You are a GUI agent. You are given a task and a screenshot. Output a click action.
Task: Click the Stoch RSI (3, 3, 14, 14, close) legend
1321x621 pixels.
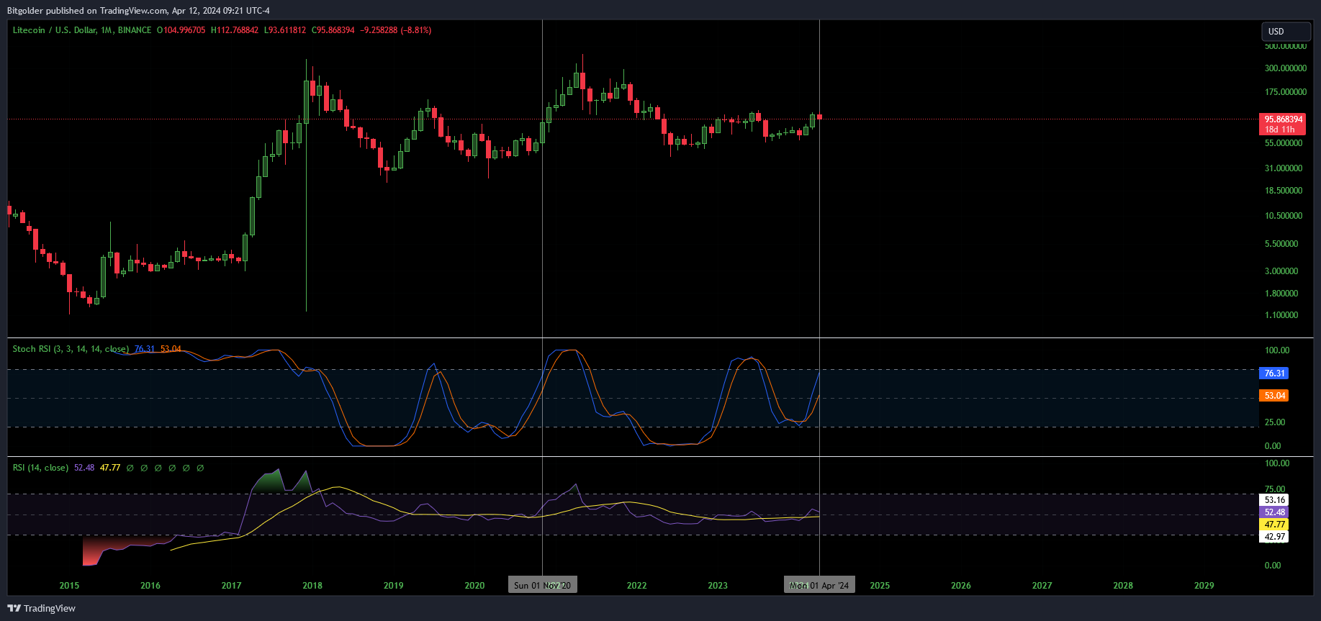71,349
